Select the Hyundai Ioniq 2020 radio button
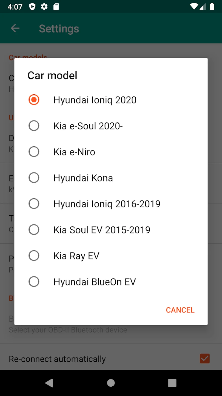This screenshot has height=396, width=222. click(x=34, y=100)
